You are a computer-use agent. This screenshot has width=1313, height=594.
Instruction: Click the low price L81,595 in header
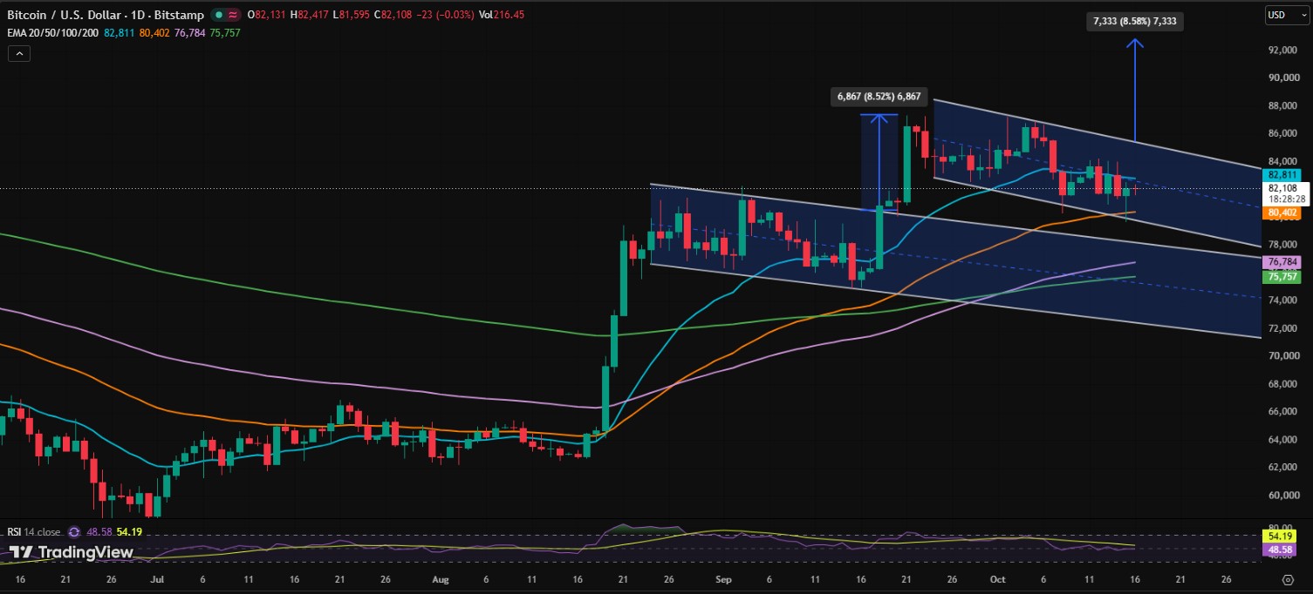351,15
